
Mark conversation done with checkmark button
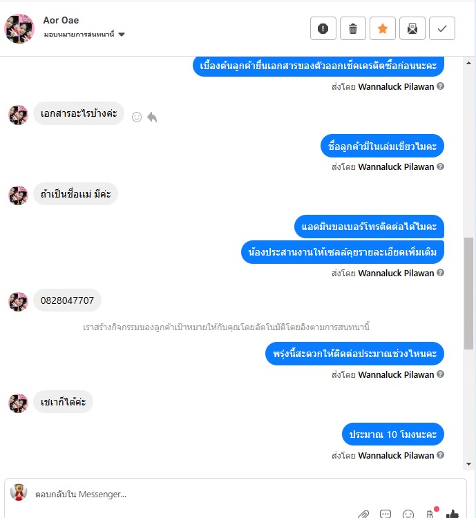(442, 28)
